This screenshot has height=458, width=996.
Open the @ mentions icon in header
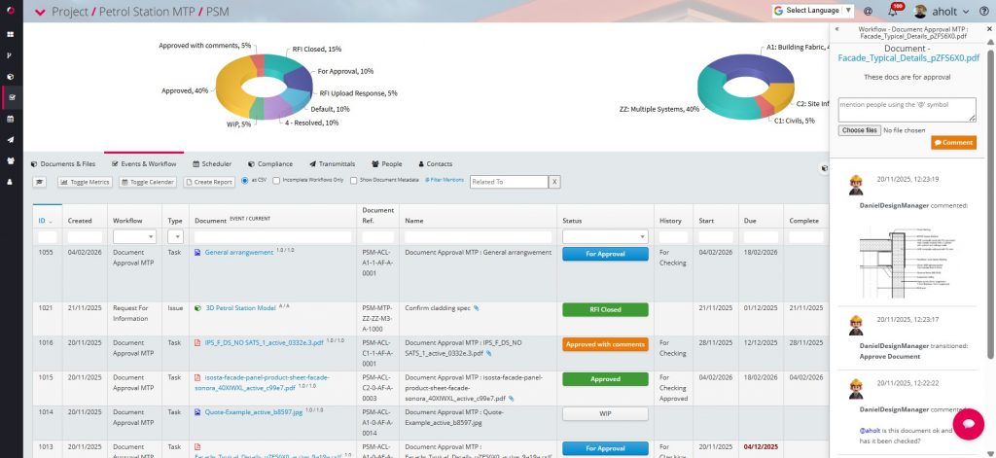[x=868, y=11]
